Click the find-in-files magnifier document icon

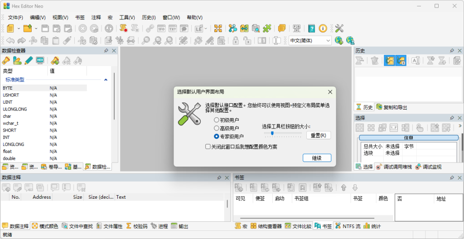click(256, 29)
